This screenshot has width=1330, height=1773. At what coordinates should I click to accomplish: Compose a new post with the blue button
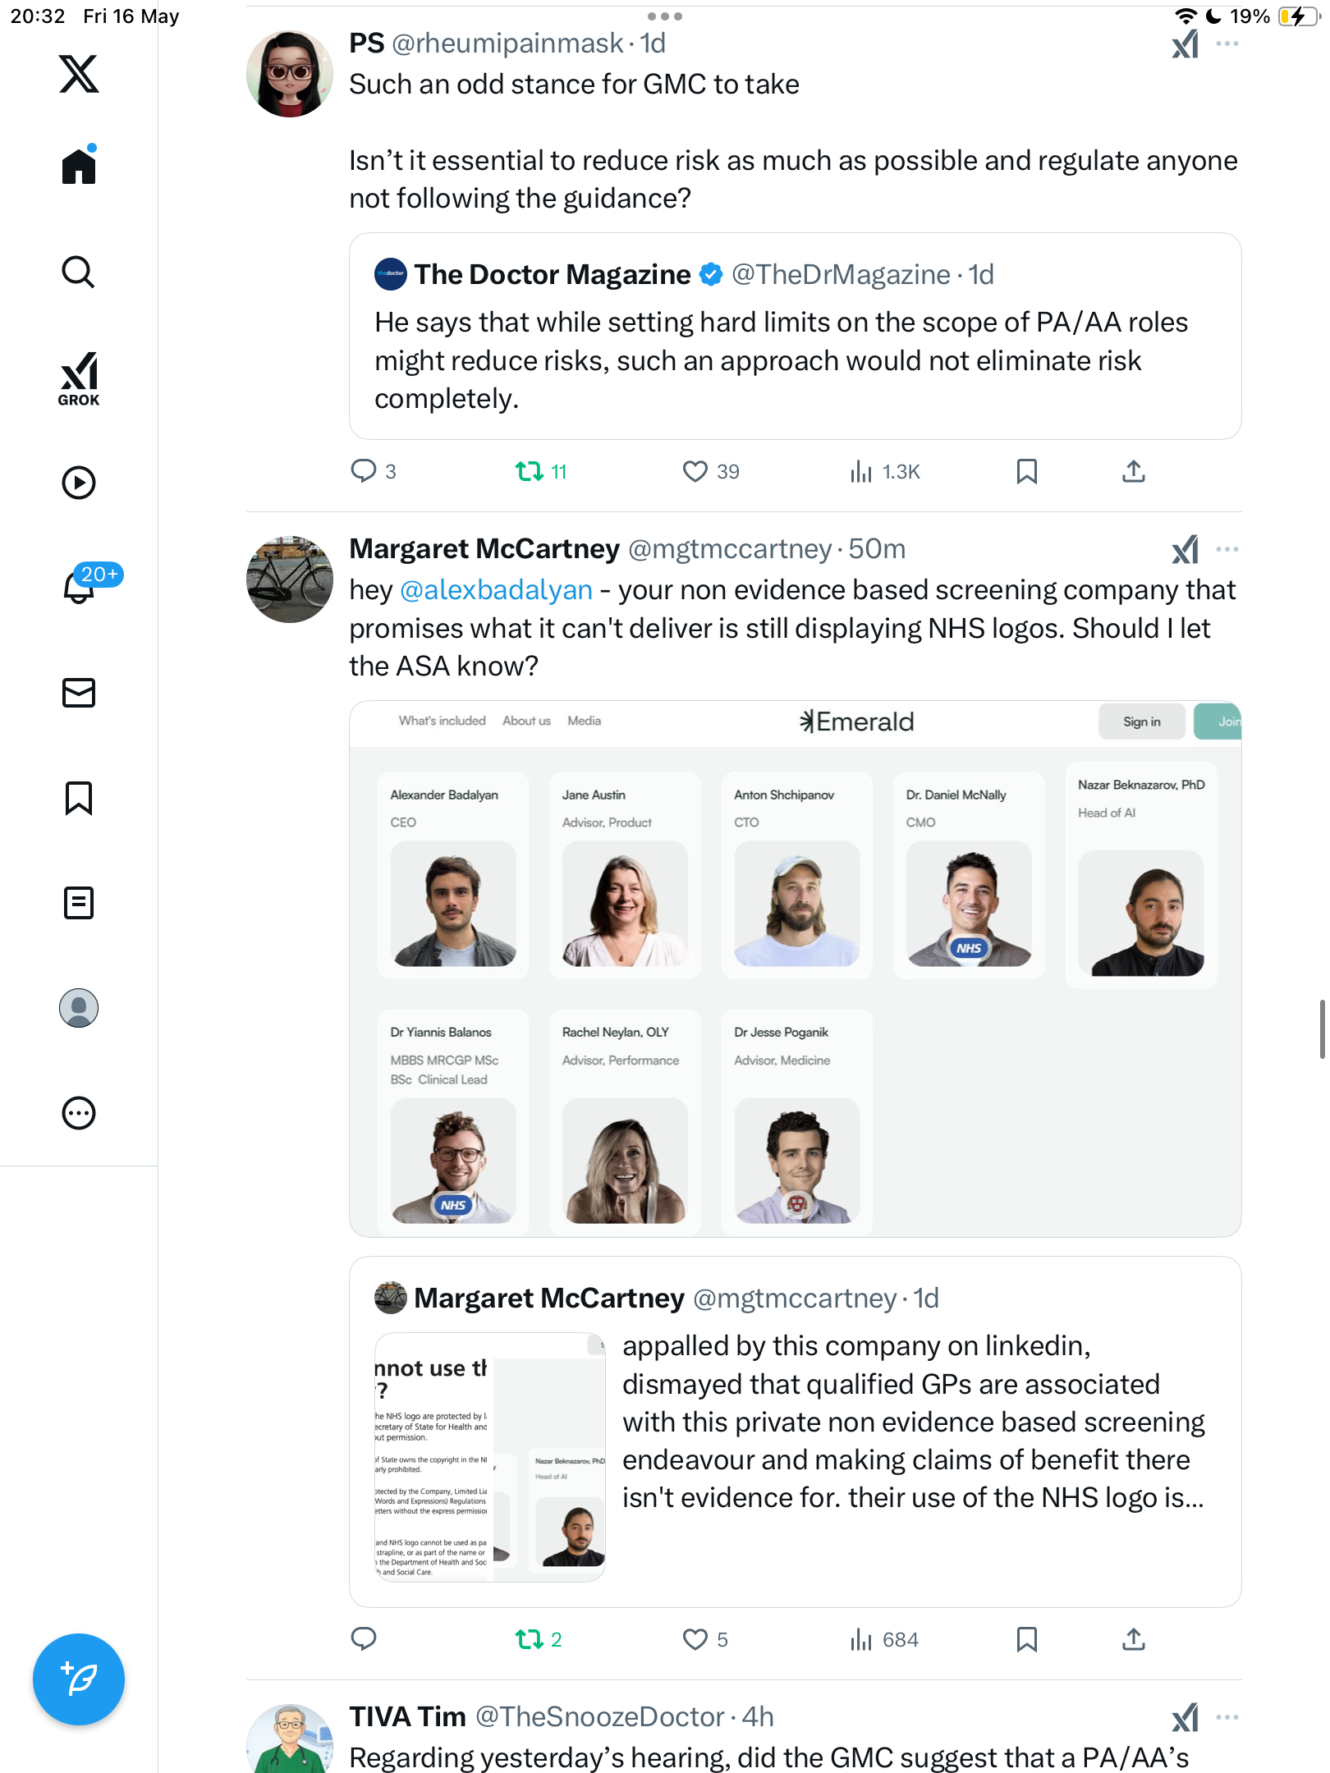[x=79, y=1679]
